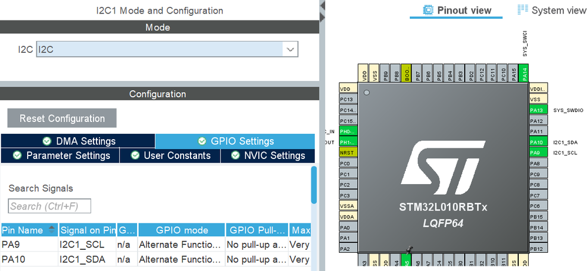Click the Signal on Pin column header

pos(88,230)
